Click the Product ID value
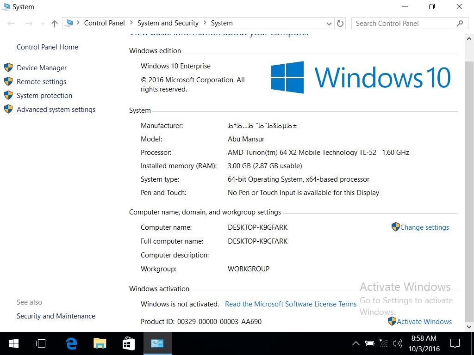Viewport: 474px width, 355px height. pyautogui.click(x=219, y=322)
